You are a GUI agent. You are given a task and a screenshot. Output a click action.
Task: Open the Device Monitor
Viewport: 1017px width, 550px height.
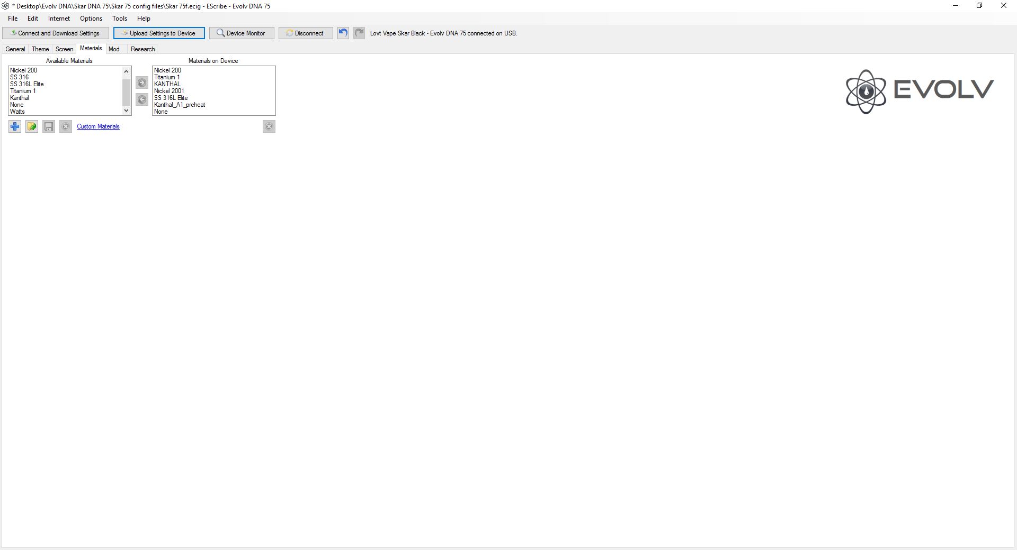coord(242,33)
